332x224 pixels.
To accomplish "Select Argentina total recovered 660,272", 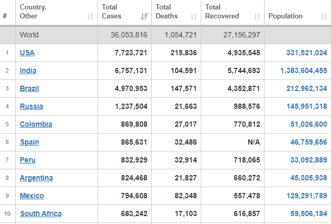I will point(247,178).
